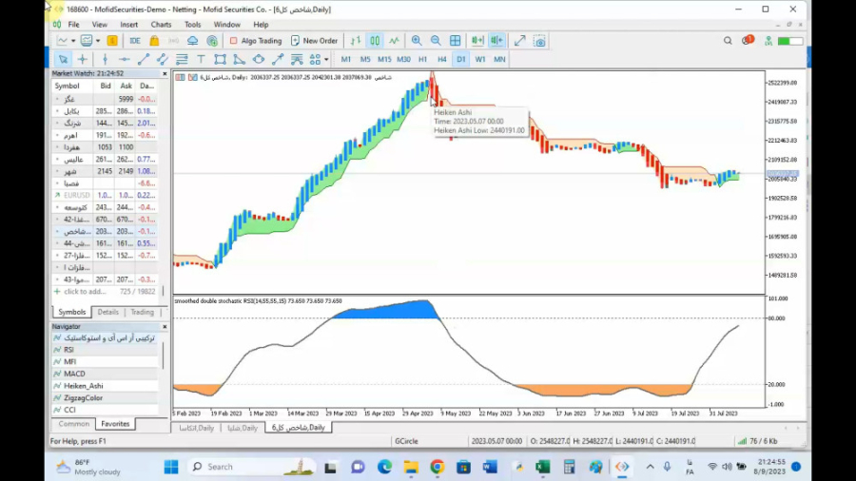
Task: Expand the Profiles dropdown arrow
Action: coord(98,41)
